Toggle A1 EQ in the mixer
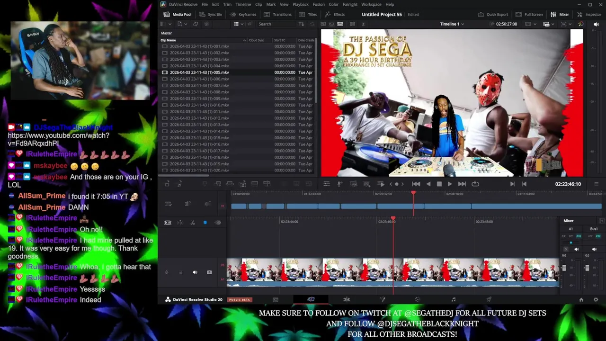This screenshot has width=606, height=341. click(x=579, y=236)
